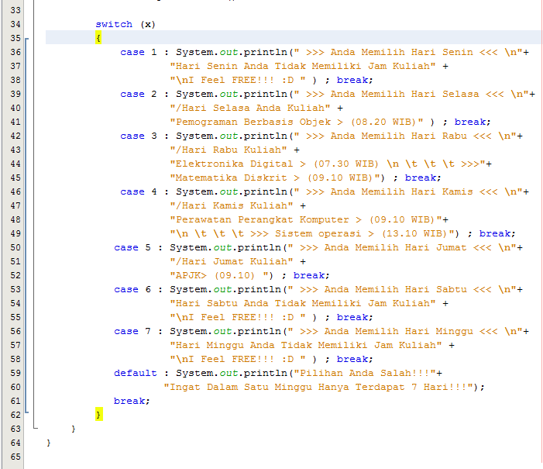Click "\nI Feel FREE!!! :D" string on line 55
This screenshot has width=543, height=469.
pyautogui.click(x=238, y=318)
